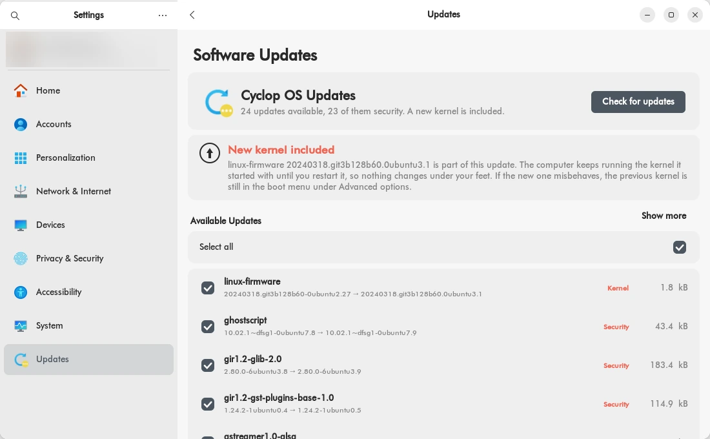Click Check for updates button
The image size is (710, 439).
tap(638, 102)
